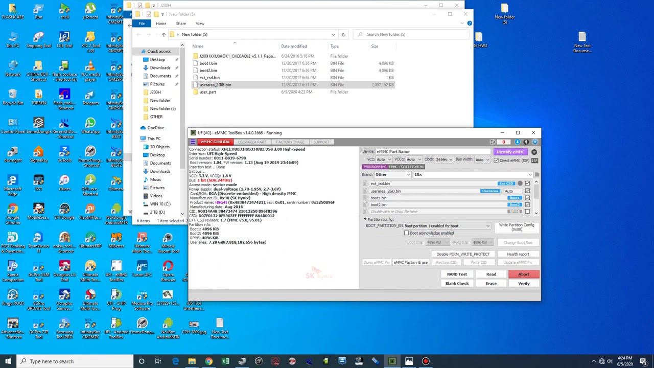Screen dimensions: 654x368
Task: Open uTorrent desktop shortcut
Action: pyautogui.click(x=90, y=11)
